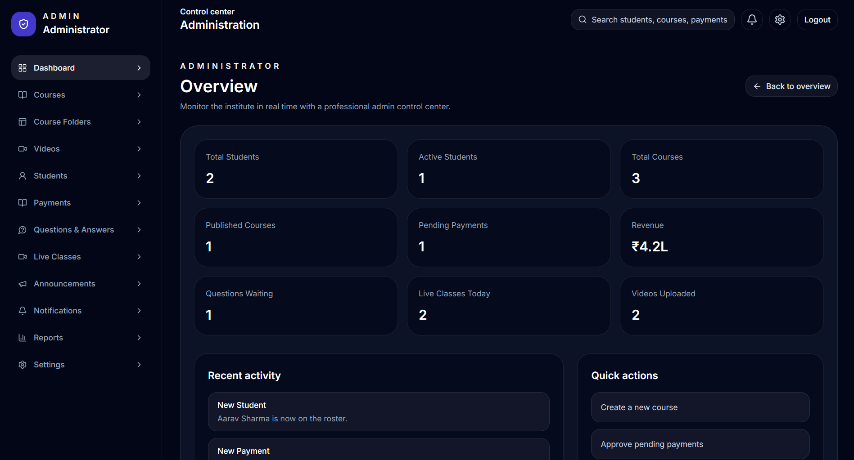
Task: Expand the Questions & Answers chevron
Action: (139, 230)
